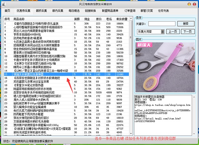Sort by the 剩余数量 column header
The width and height of the screenshot is (199, 145).
[122, 19]
